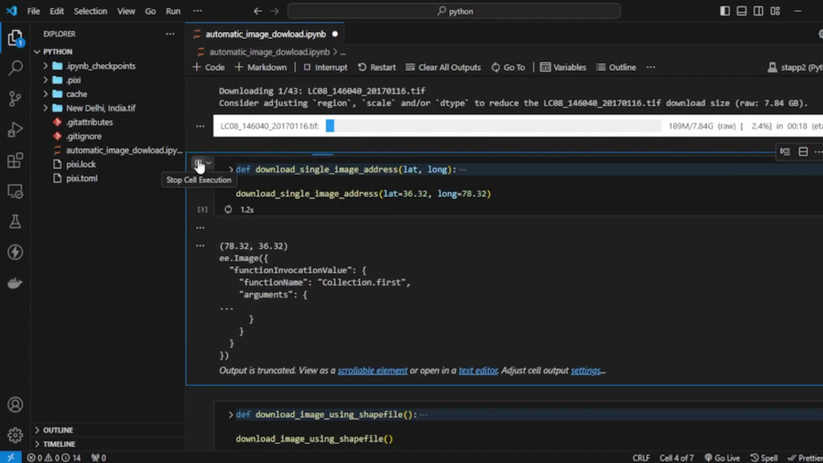This screenshot has width=823, height=463.
Task: Select the automatic_image_dowload.ipynb tab
Action: [x=266, y=34]
